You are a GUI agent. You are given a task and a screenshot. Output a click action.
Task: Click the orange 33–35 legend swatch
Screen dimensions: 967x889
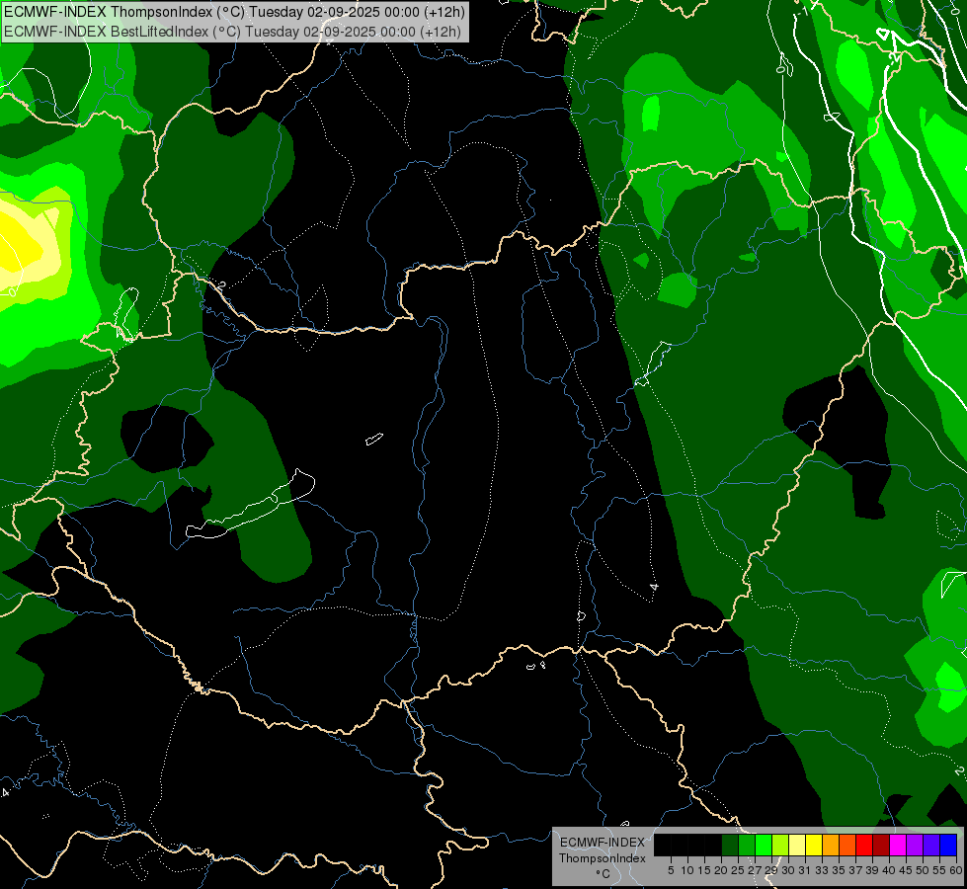[x=831, y=845]
